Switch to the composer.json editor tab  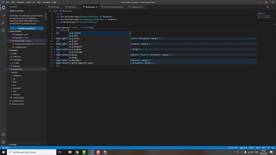pyautogui.click(x=137, y=7)
